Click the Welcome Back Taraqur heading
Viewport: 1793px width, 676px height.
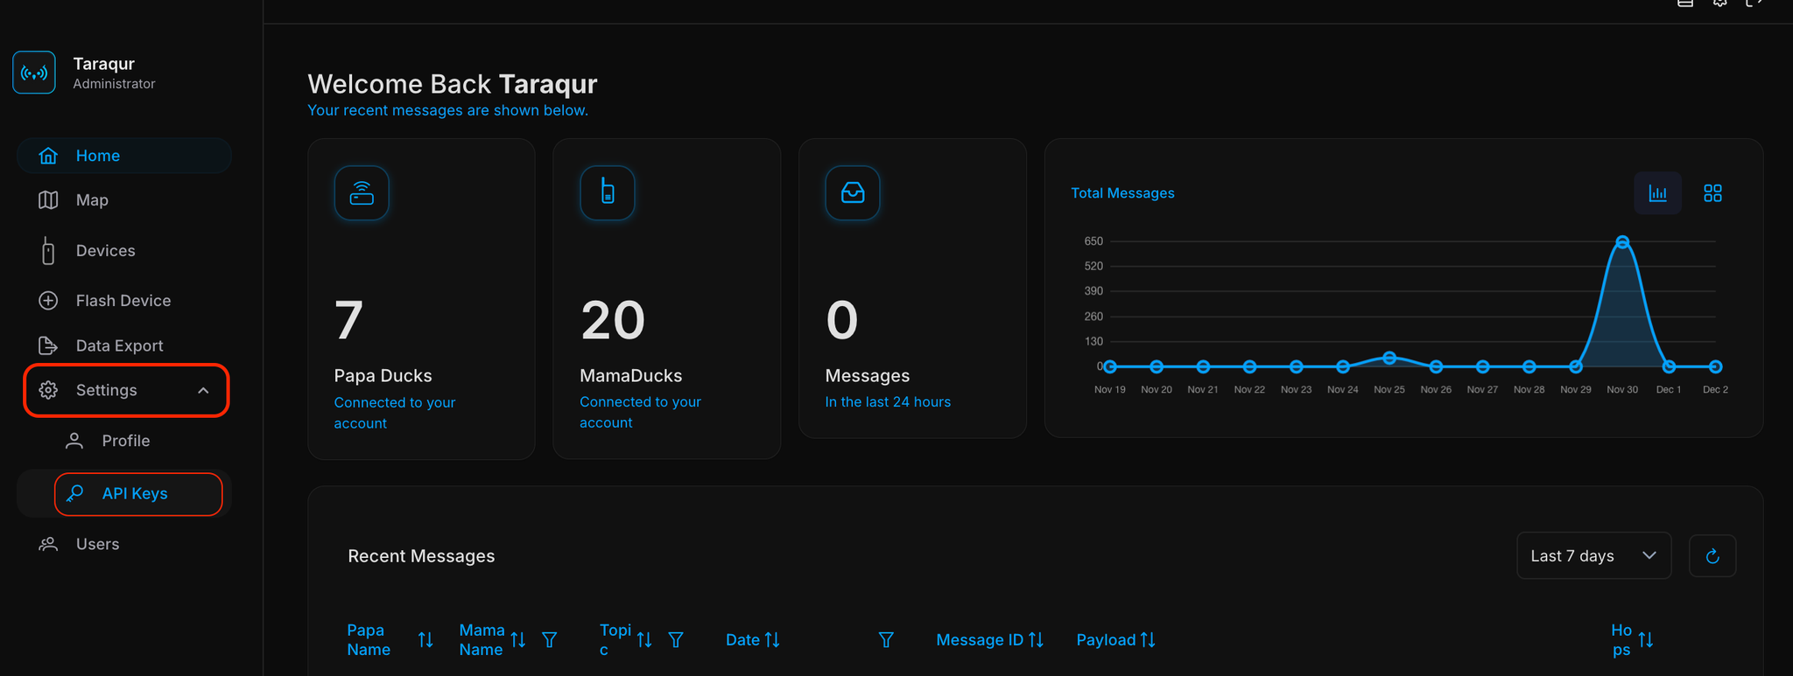click(453, 84)
